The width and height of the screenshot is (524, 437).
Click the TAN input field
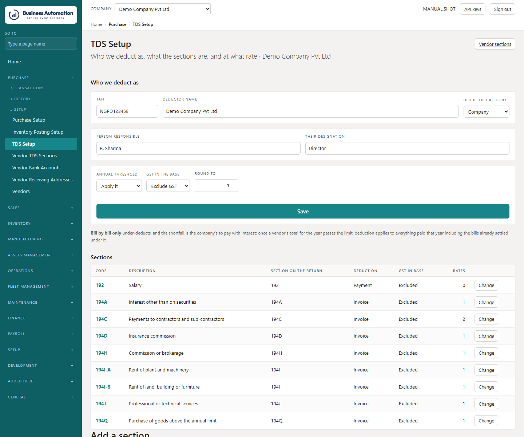point(127,111)
